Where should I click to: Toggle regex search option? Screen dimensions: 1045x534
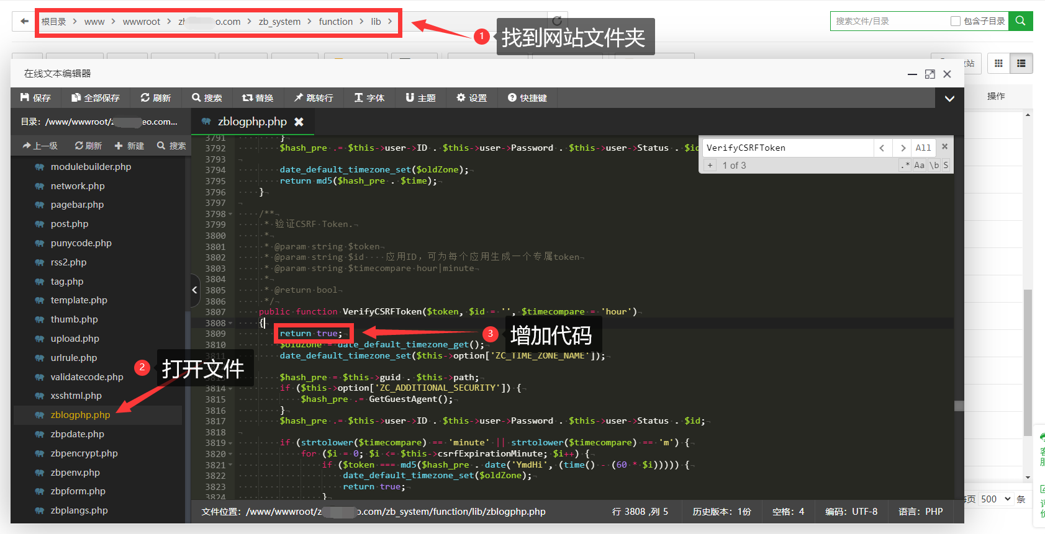point(905,165)
